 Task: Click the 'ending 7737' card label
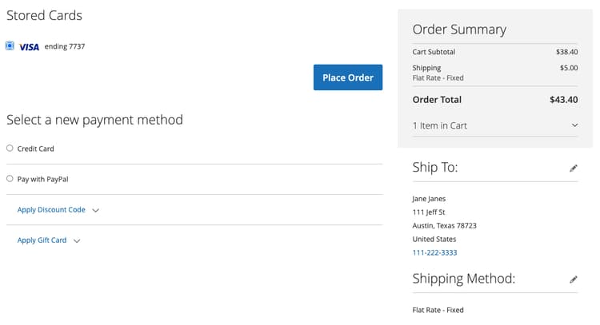pyautogui.click(x=65, y=46)
